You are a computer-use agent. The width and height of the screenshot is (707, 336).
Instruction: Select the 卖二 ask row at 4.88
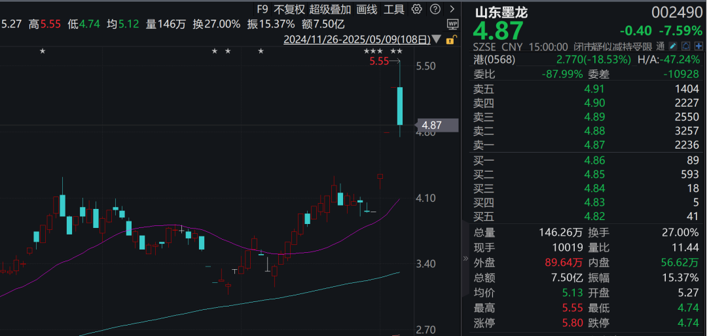[x=586, y=131]
